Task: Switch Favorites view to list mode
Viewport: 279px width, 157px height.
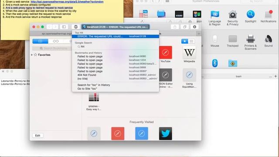Action: click(x=191, y=41)
